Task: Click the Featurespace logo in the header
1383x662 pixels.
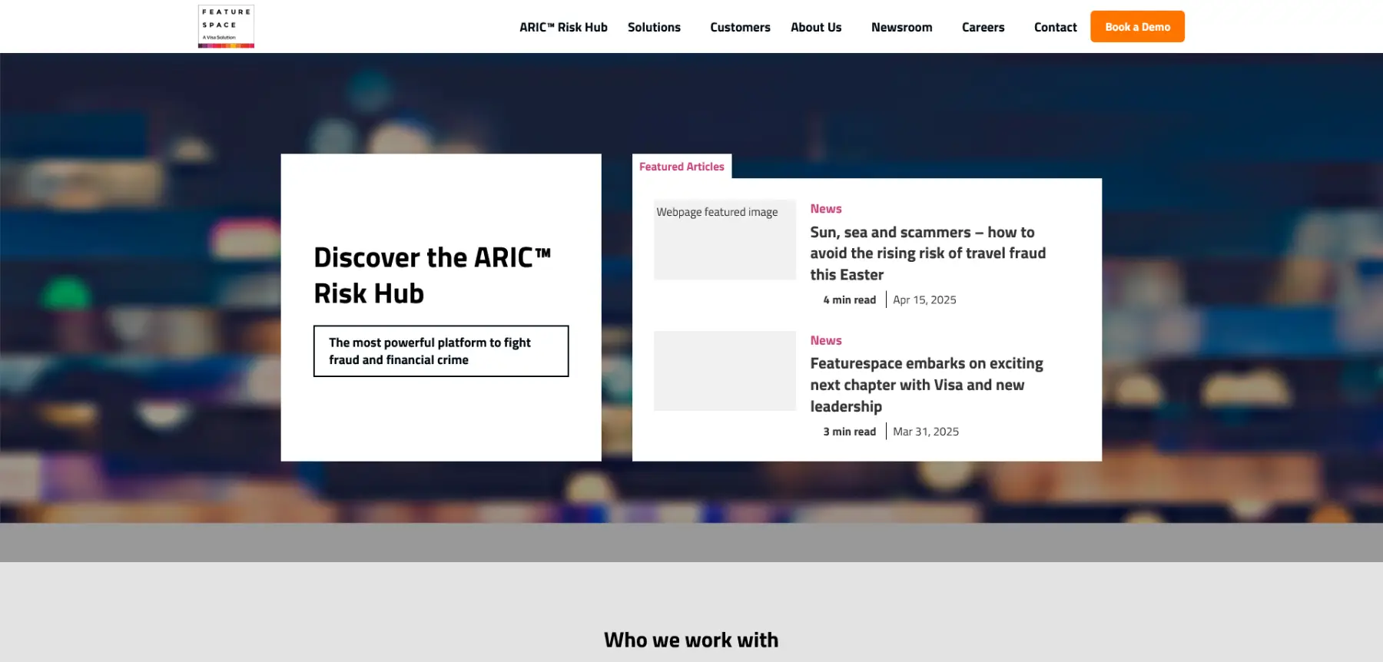Action: 226,27
